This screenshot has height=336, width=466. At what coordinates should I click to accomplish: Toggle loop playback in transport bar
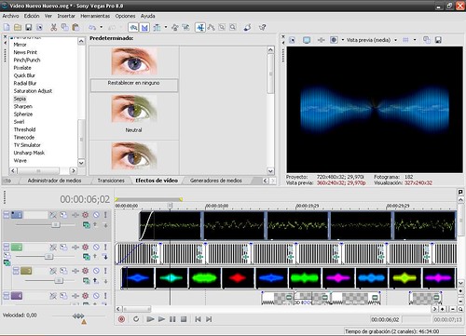click(136, 319)
